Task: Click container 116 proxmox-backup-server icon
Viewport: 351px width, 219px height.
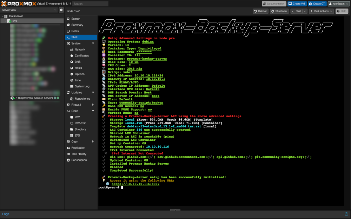Action: tap(13, 98)
